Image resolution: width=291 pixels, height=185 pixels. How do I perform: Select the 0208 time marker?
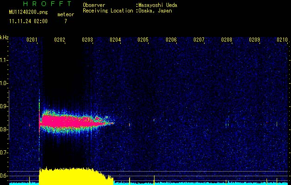pos(227,40)
